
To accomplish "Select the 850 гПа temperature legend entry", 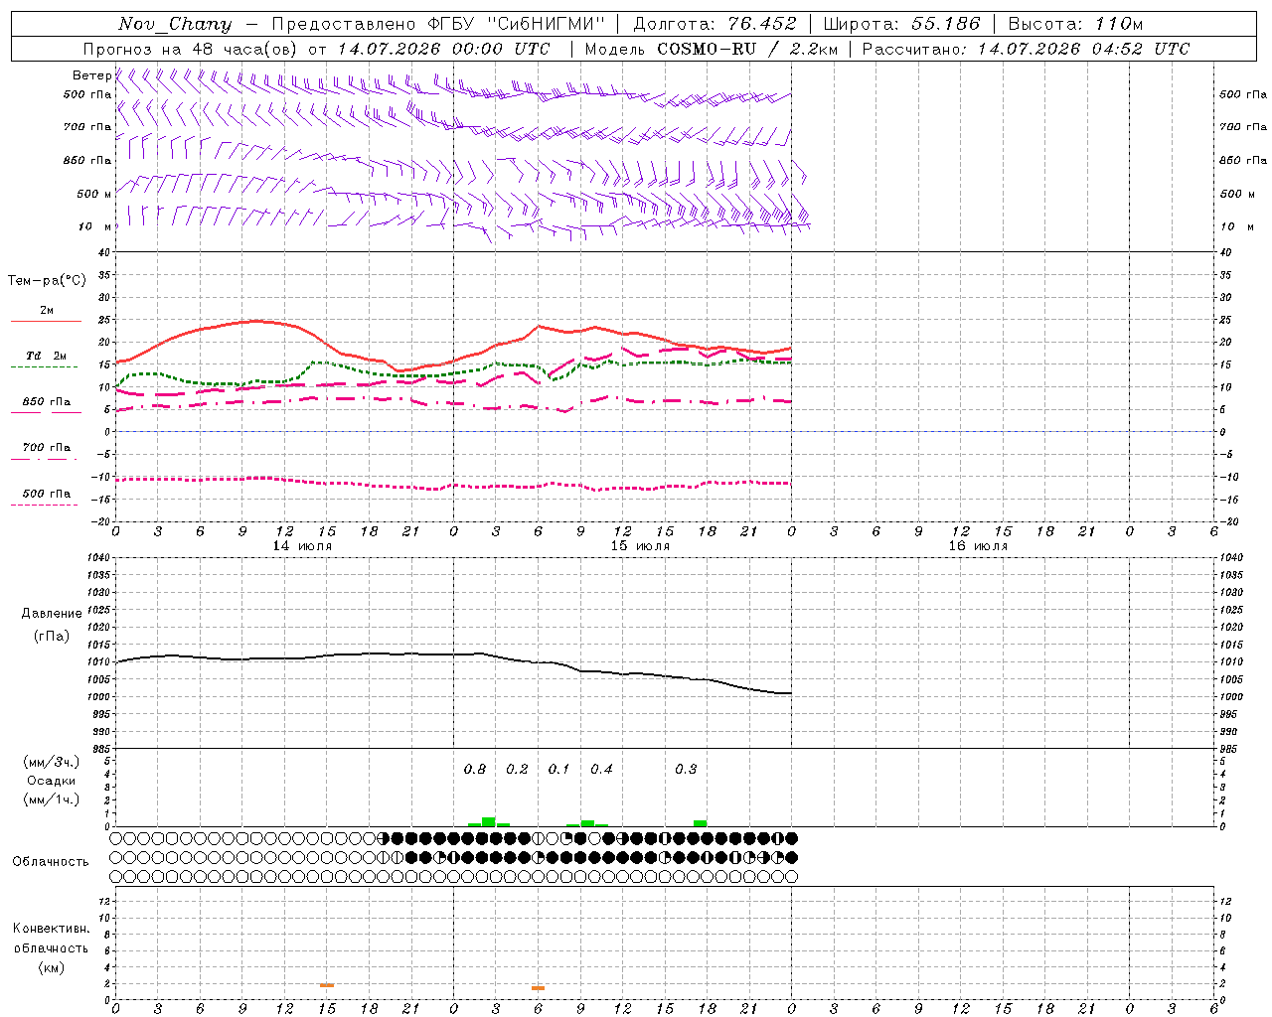I will click(46, 406).
